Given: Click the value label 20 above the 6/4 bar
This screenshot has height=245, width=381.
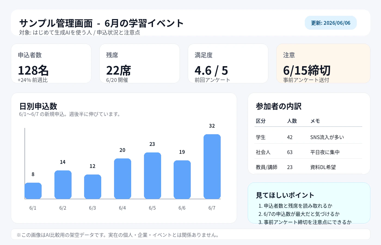Looking at the screenshot, I should pos(122,150).
